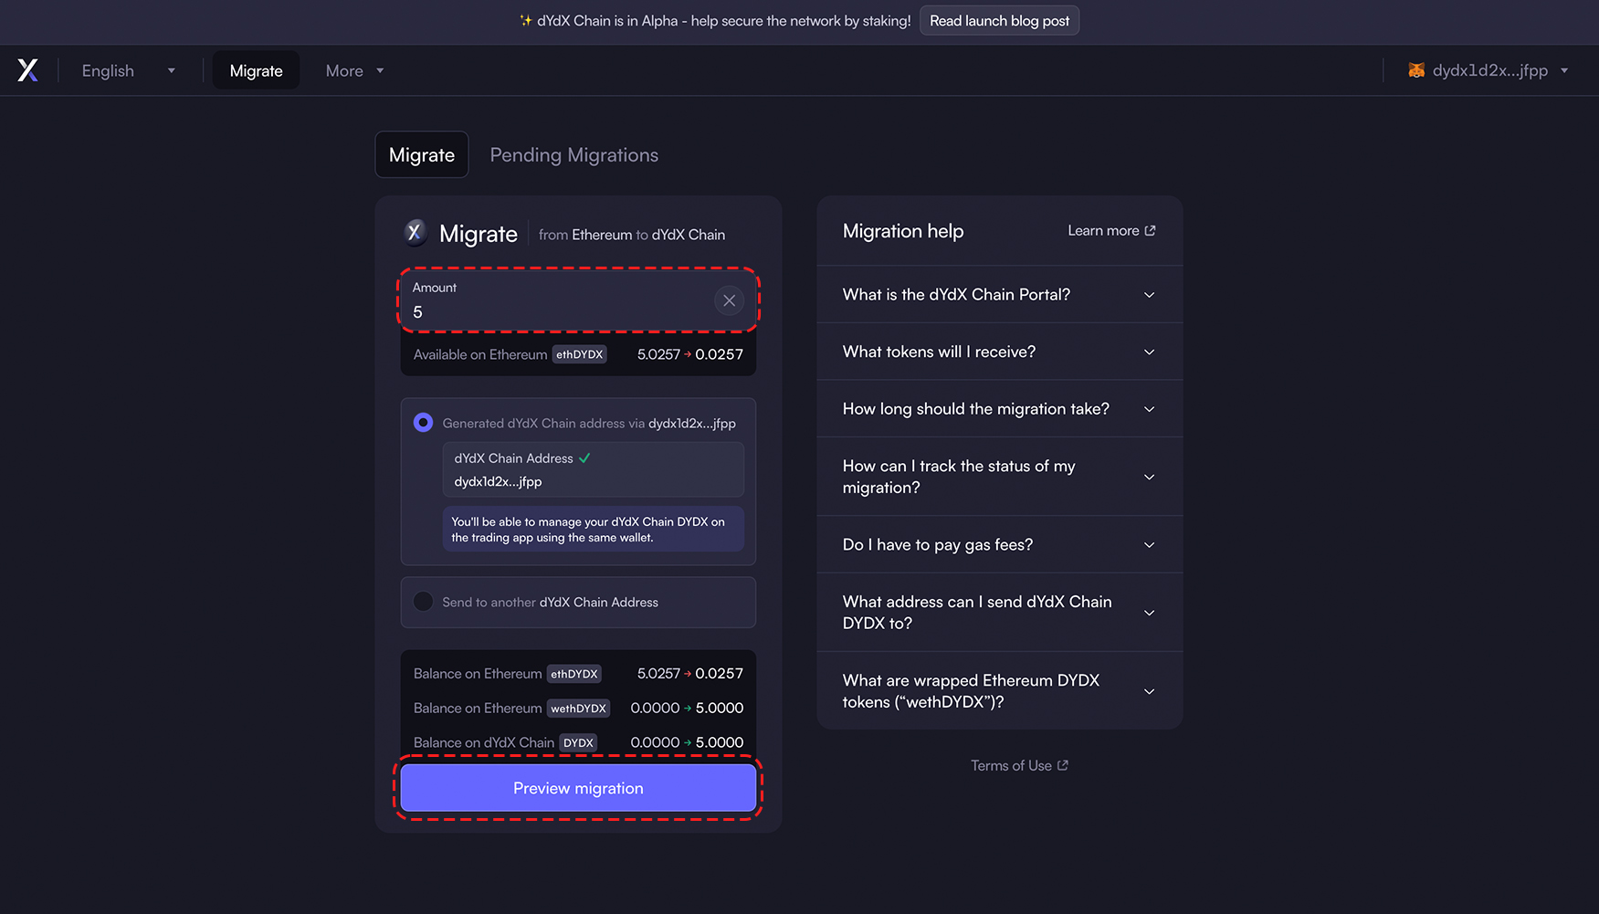Image resolution: width=1599 pixels, height=914 pixels.
Task: Click the dYdX Chain Address field showing dydx1d2x...jfpp
Action: coord(593,469)
